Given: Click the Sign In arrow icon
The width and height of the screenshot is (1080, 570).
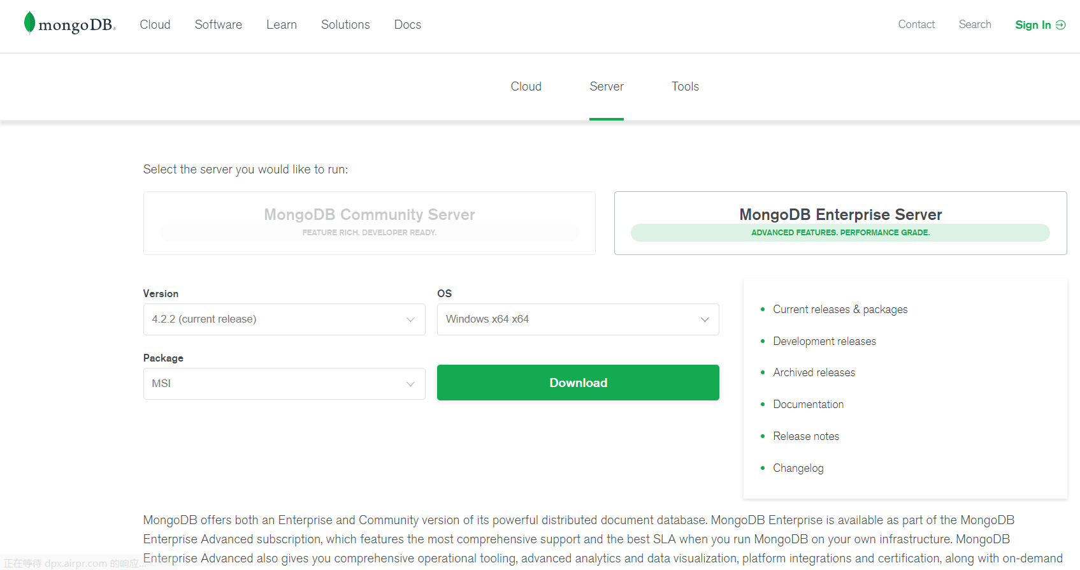Looking at the screenshot, I should [1060, 25].
